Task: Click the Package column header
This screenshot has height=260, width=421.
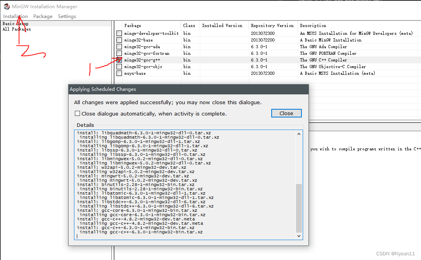Action: (x=132, y=25)
